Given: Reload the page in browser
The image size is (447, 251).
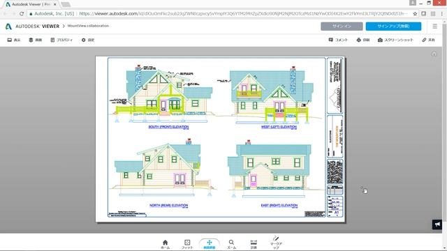Looking at the screenshot, I should [22, 13].
